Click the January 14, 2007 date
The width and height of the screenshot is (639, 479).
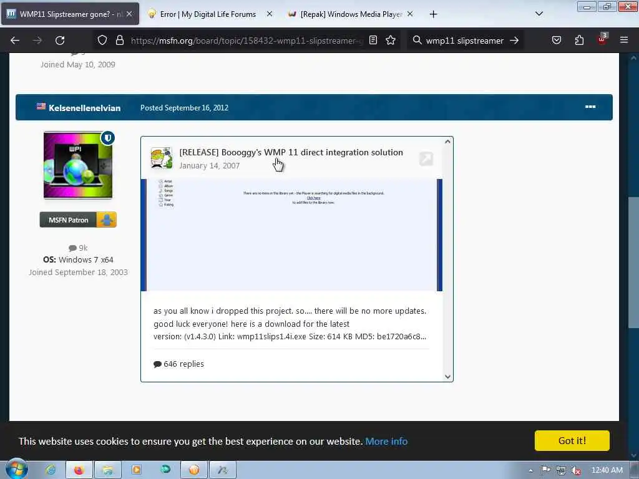click(210, 165)
